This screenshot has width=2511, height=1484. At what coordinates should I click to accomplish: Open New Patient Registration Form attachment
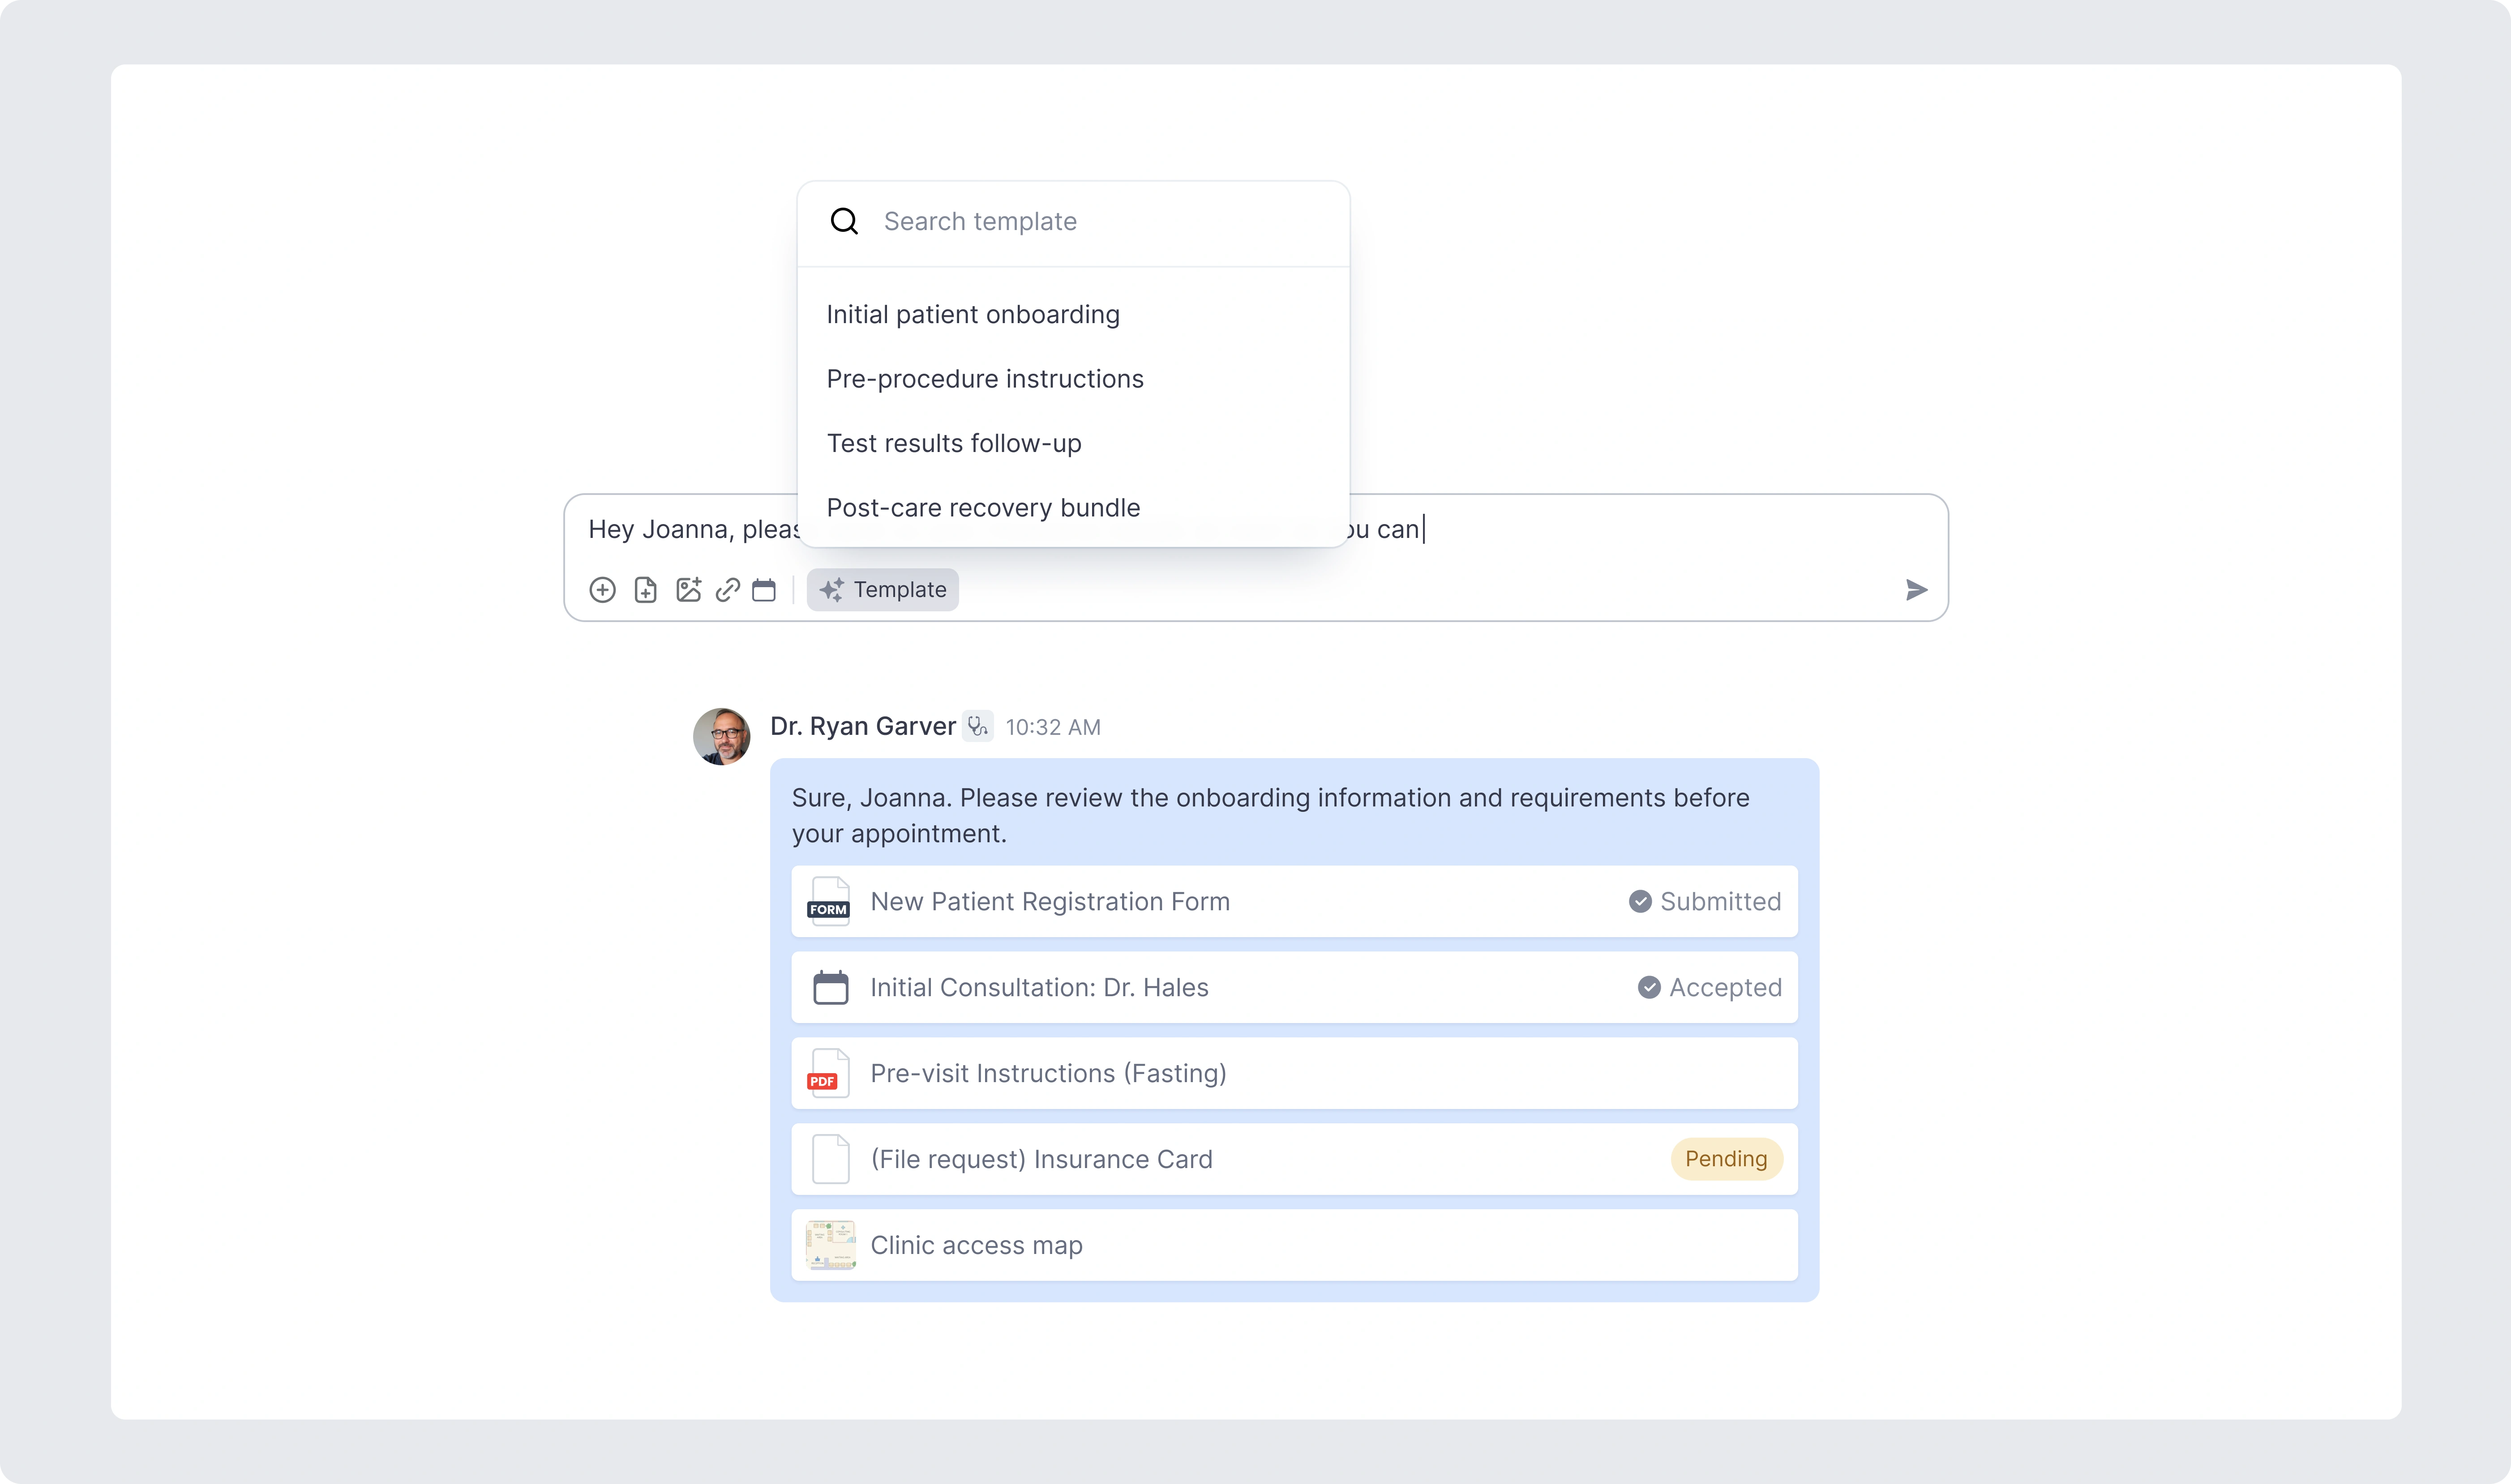coord(1050,902)
